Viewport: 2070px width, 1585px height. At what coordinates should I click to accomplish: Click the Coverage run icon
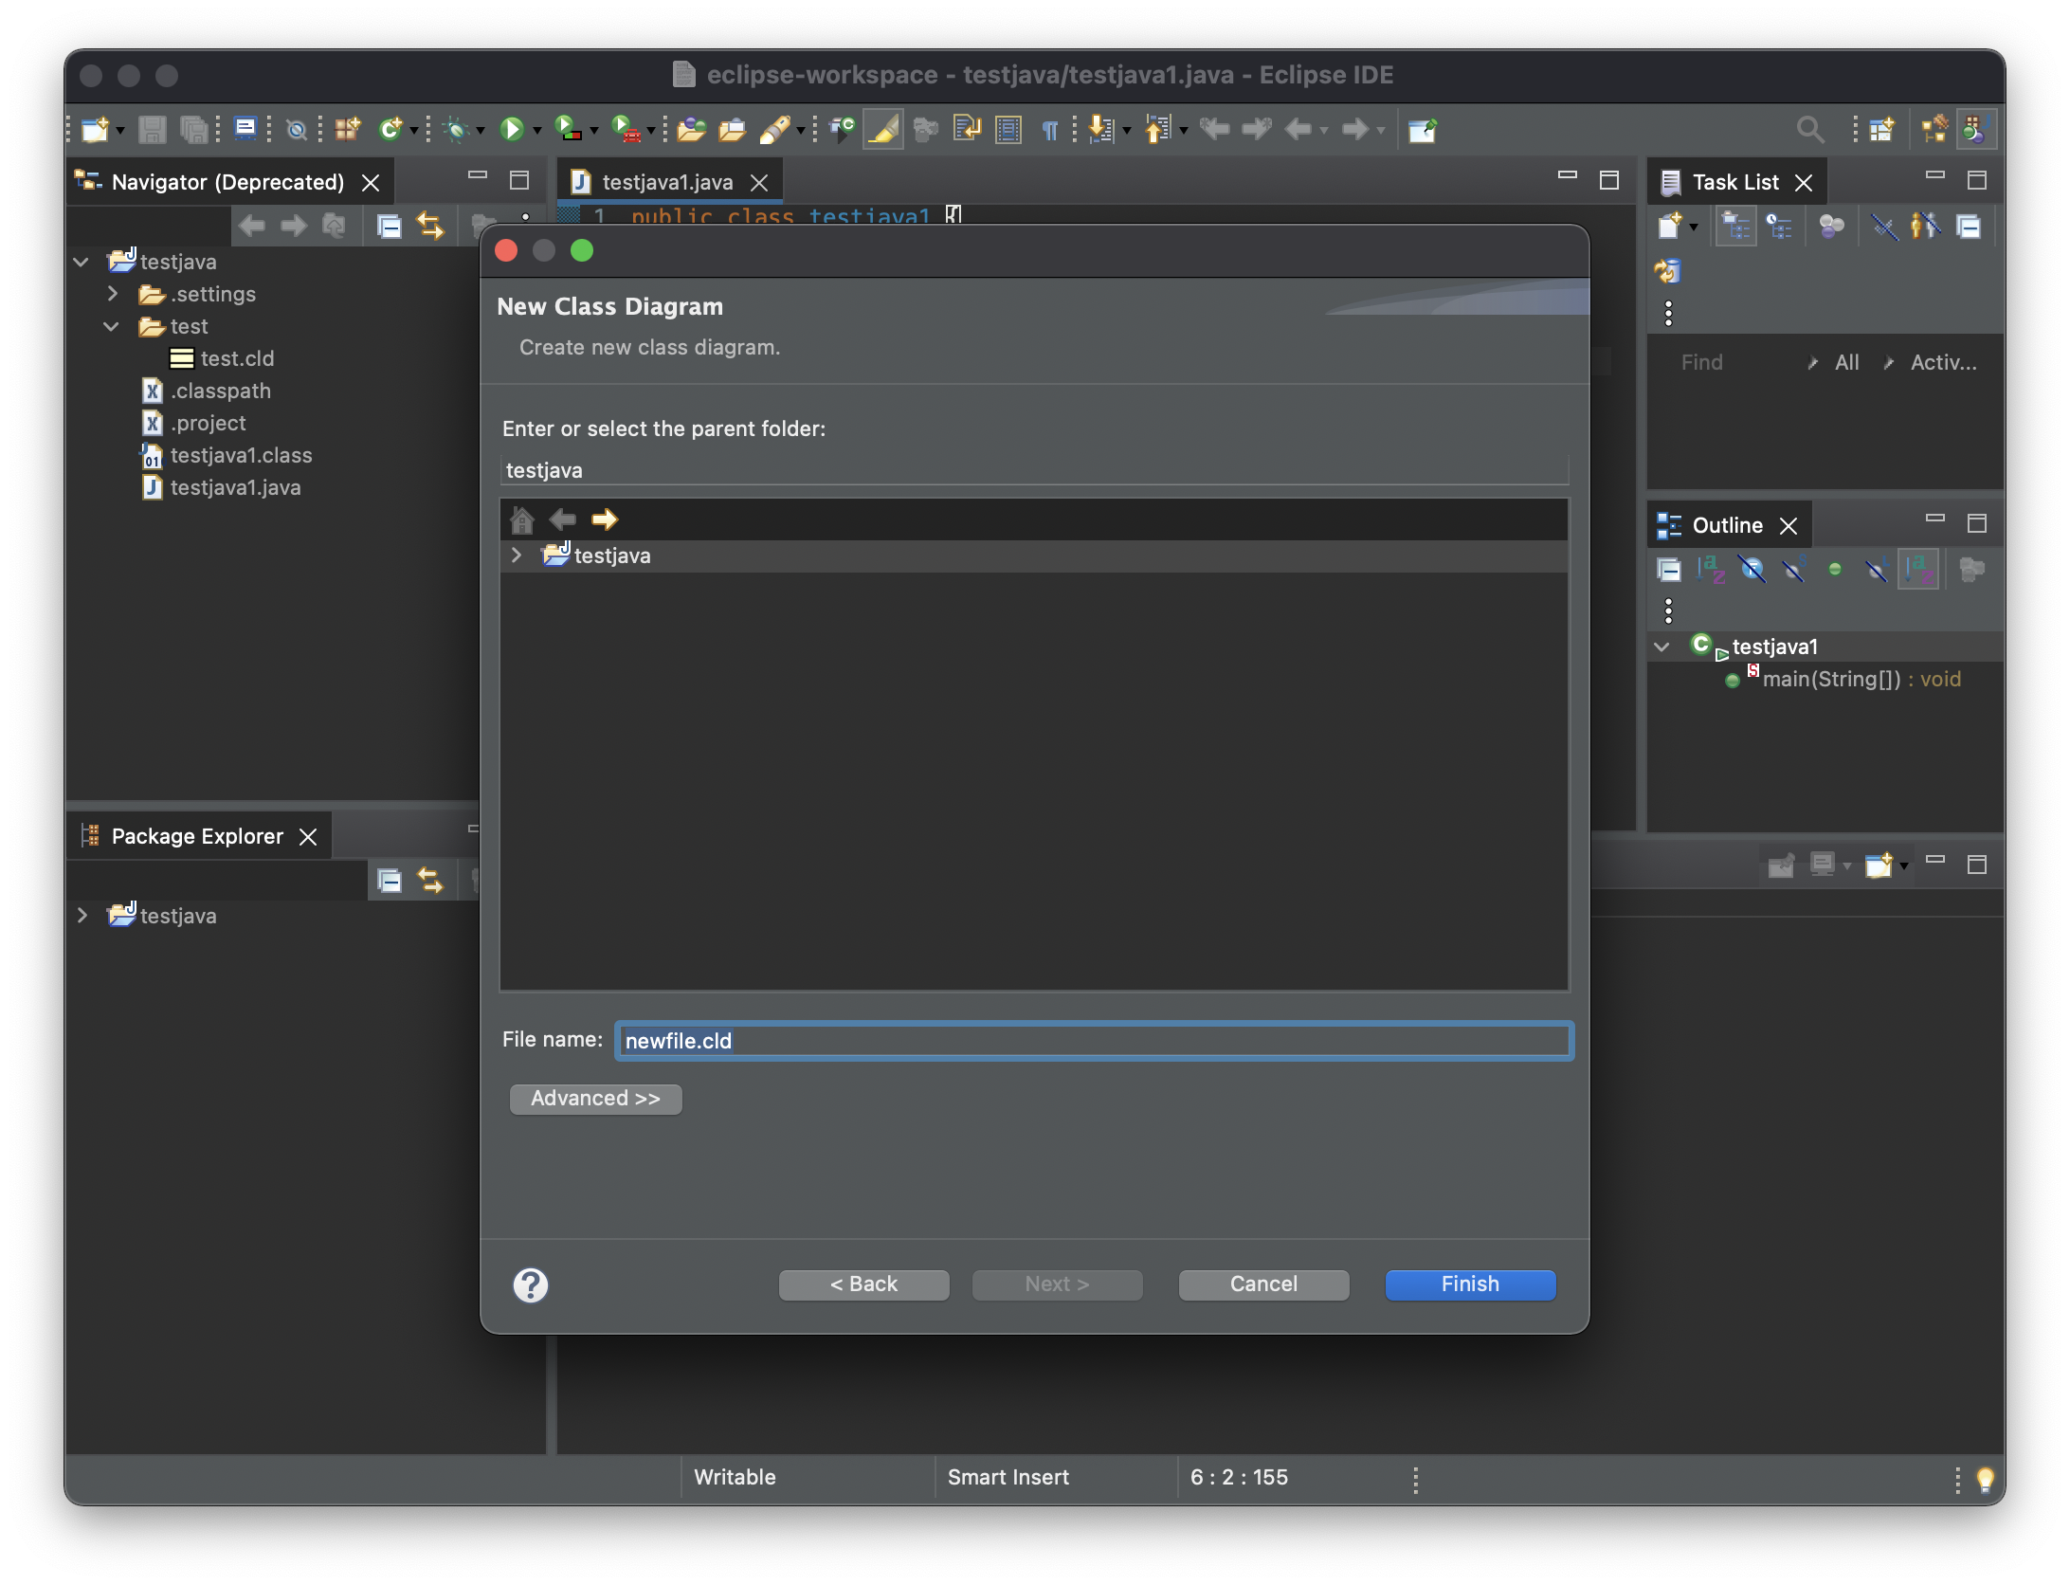(568, 129)
